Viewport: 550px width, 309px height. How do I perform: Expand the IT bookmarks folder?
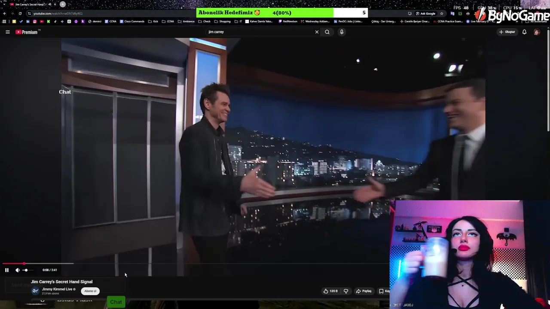(238, 21)
